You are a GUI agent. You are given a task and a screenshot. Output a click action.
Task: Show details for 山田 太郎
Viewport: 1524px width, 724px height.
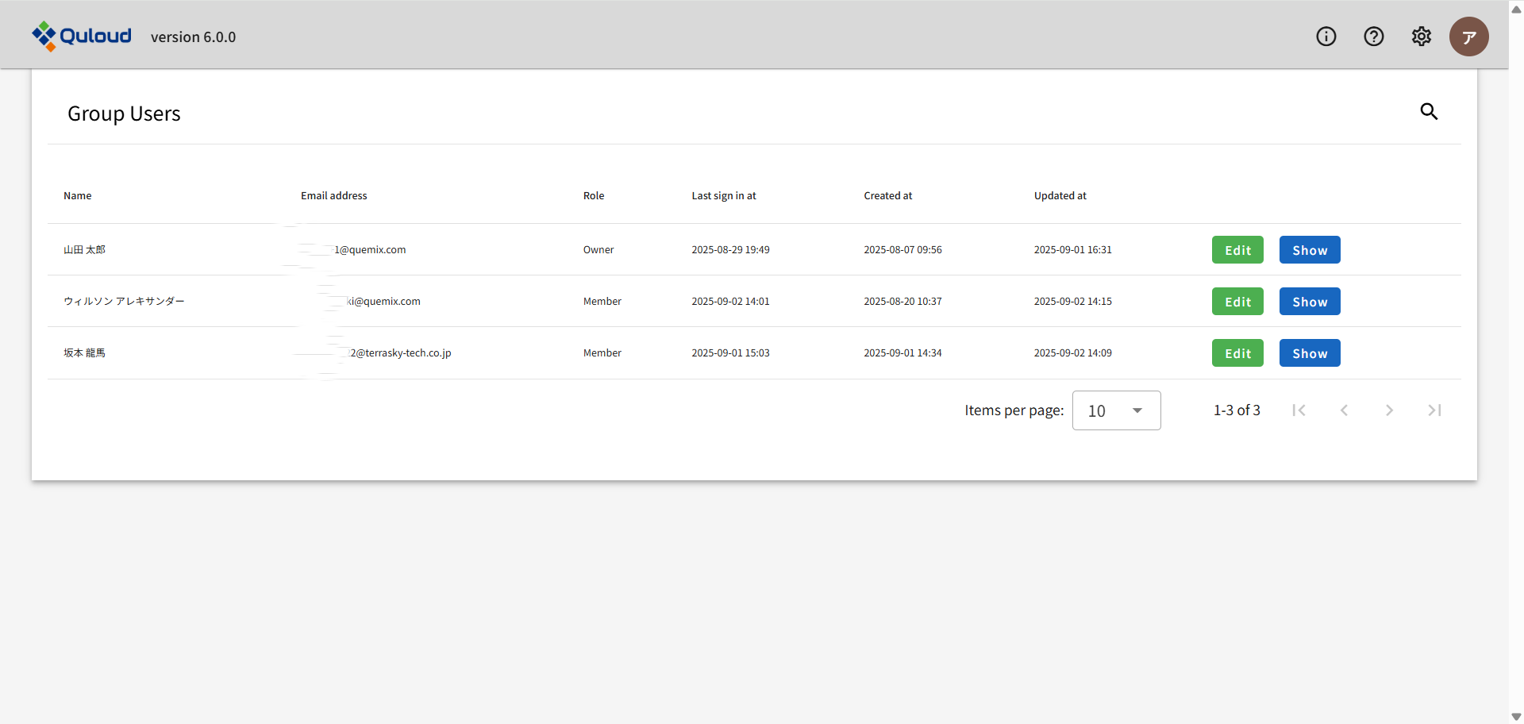point(1309,250)
